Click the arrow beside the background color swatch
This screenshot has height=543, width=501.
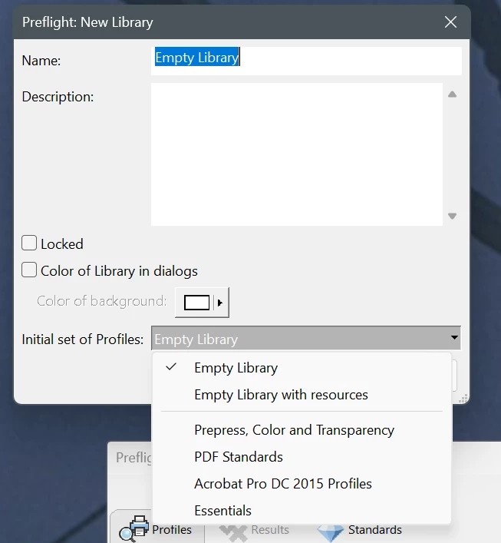point(220,303)
